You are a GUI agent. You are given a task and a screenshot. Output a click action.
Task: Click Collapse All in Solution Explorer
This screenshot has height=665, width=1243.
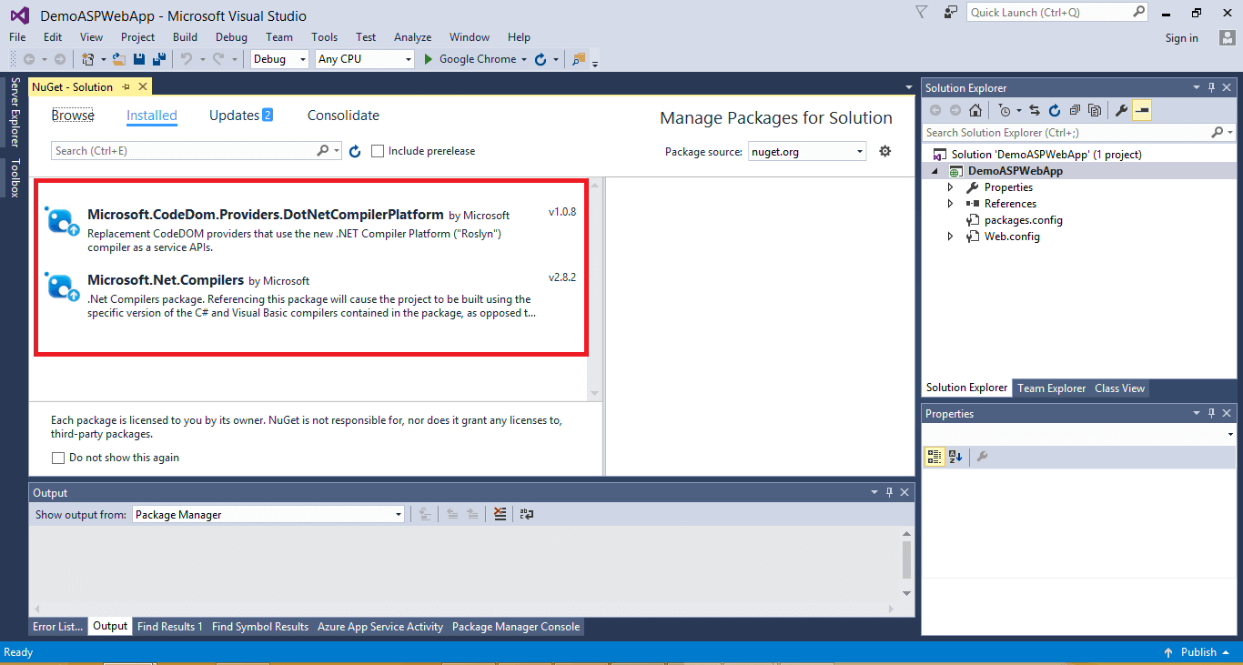[x=1075, y=110]
